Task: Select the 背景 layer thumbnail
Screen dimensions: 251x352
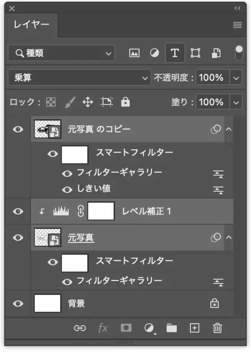Action: pos(47,303)
